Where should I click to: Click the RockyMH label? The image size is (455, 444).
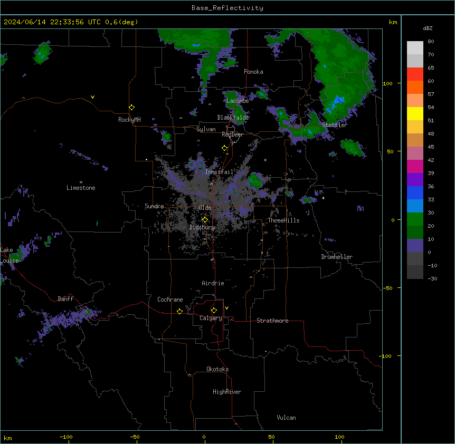click(129, 120)
